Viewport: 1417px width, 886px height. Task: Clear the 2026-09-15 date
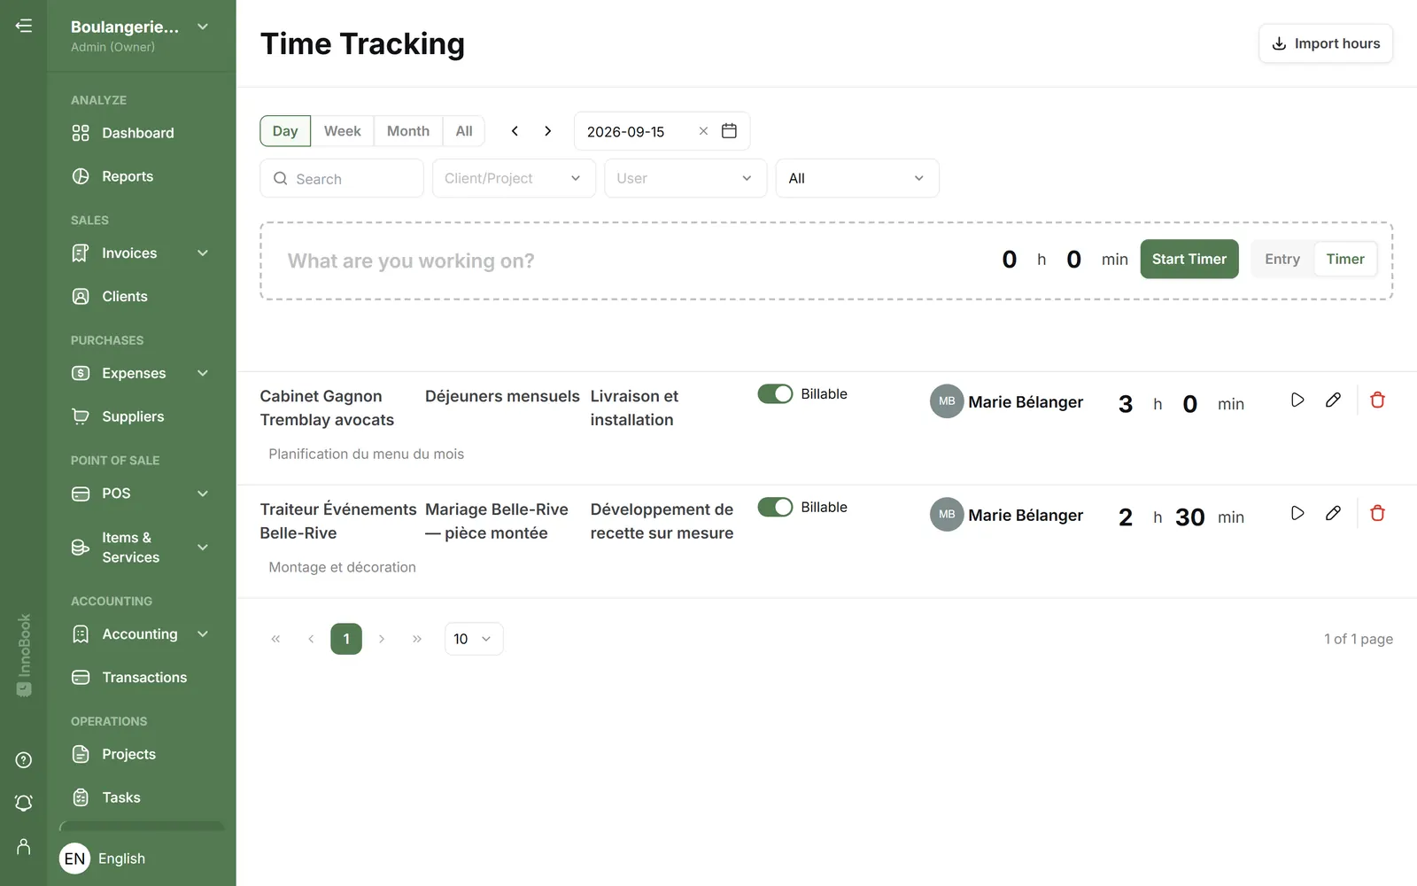point(703,131)
